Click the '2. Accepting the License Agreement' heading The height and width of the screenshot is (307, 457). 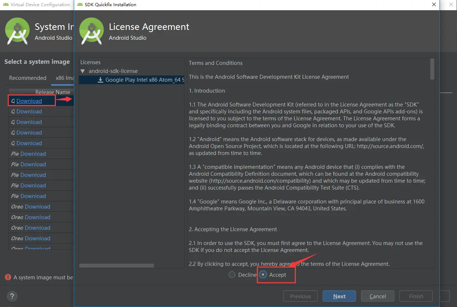tap(233, 229)
